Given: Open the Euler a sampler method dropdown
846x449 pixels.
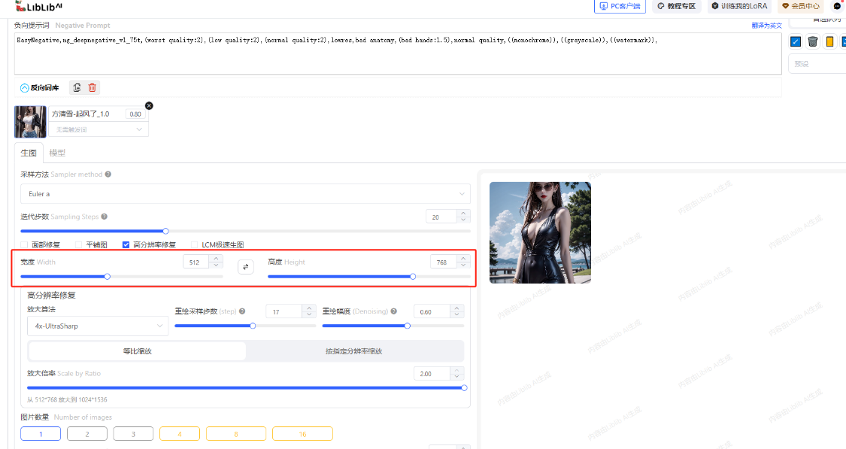Looking at the screenshot, I should pos(245,194).
